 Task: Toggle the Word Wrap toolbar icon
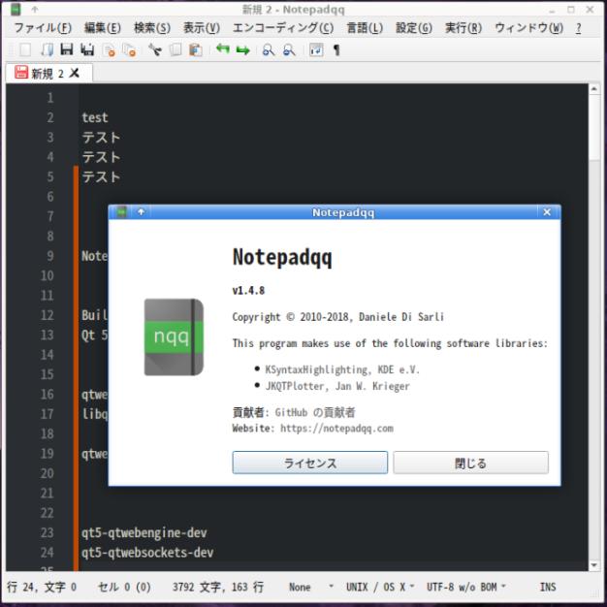[x=316, y=49]
